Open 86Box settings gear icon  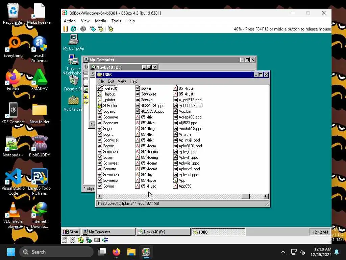(110, 29)
